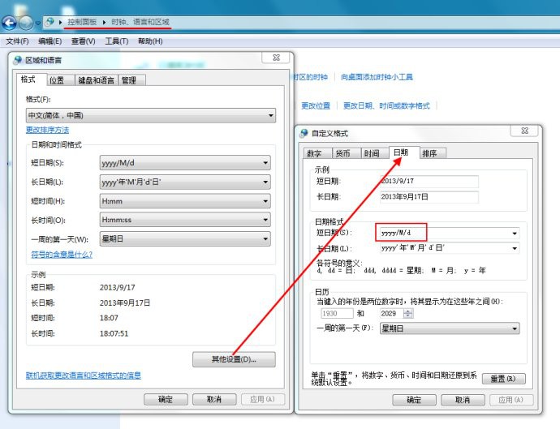The width and height of the screenshot is (560, 429).
Task: Select the 排序 tab
Action: point(429,153)
